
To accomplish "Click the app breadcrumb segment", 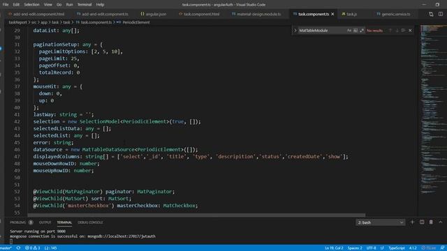I will pyautogui.click(x=44, y=22).
